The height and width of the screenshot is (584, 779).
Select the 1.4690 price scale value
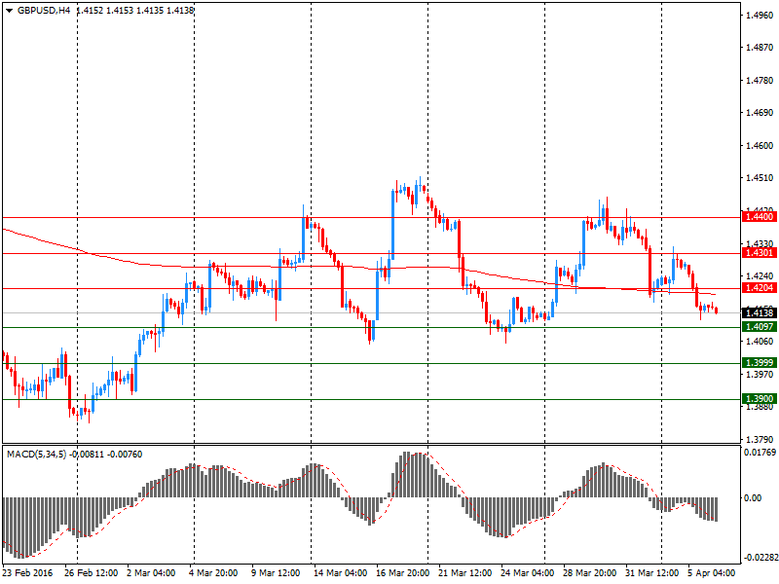pos(760,113)
